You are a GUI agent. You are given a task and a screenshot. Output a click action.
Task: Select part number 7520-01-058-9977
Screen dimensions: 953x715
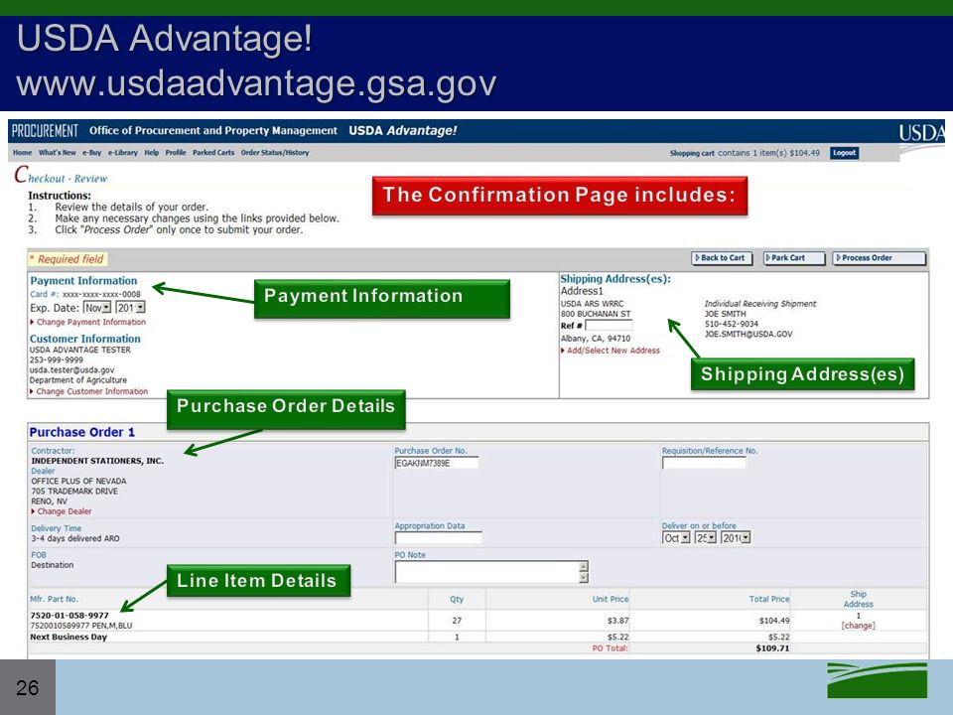[69, 616]
